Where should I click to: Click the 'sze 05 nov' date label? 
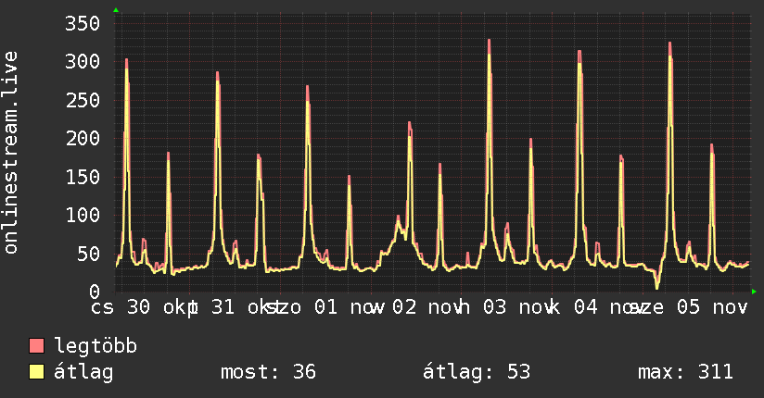pyautogui.click(x=688, y=307)
